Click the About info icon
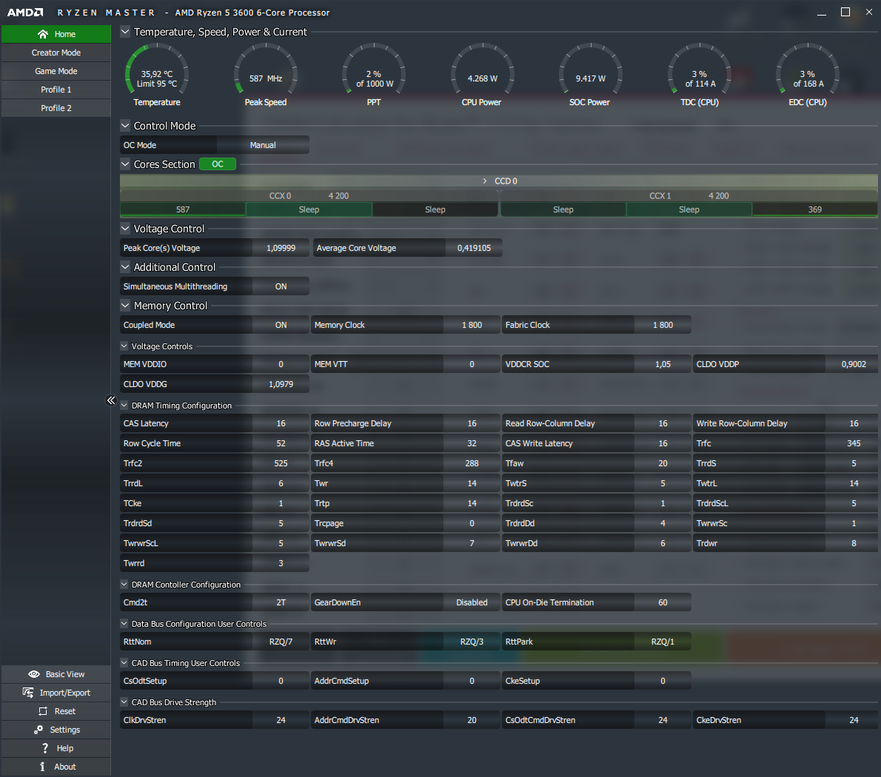Image resolution: width=881 pixels, height=777 pixels. tap(42, 767)
